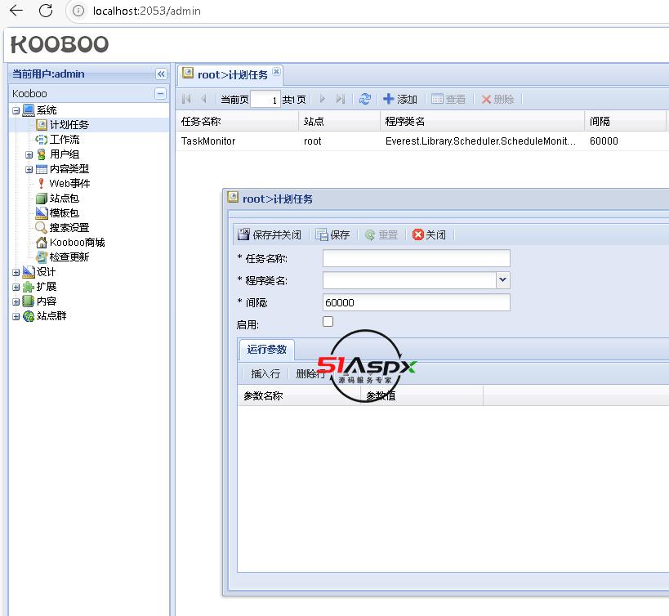Image resolution: width=669 pixels, height=616 pixels.
Task: Click the 删除 toolbar button
Action: [x=497, y=99]
